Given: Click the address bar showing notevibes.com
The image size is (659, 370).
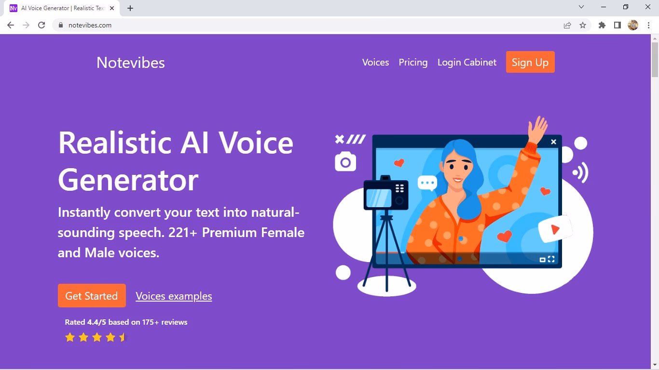Looking at the screenshot, I should [x=289, y=25].
